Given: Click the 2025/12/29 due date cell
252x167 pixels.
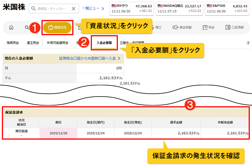Looking at the screenshot, I should (x=58, y=133).
